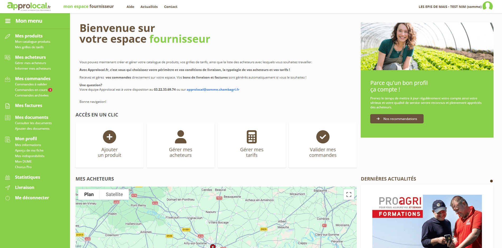Open the Contact page from top menu

pos(171,7)
